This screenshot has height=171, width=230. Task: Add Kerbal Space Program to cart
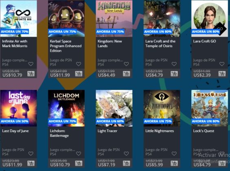pyautogui.click(x=79, y=74)
